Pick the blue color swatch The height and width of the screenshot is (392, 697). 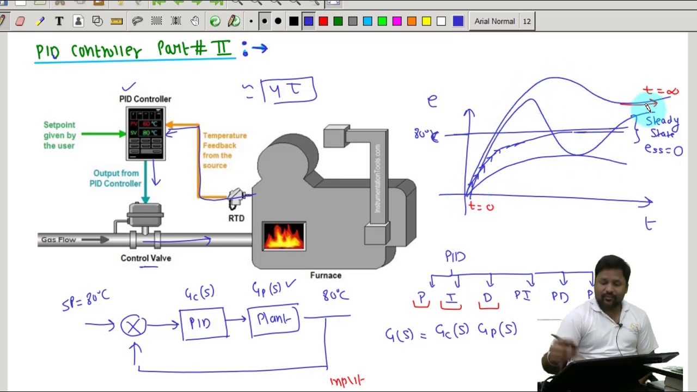(x=309, y=21)
